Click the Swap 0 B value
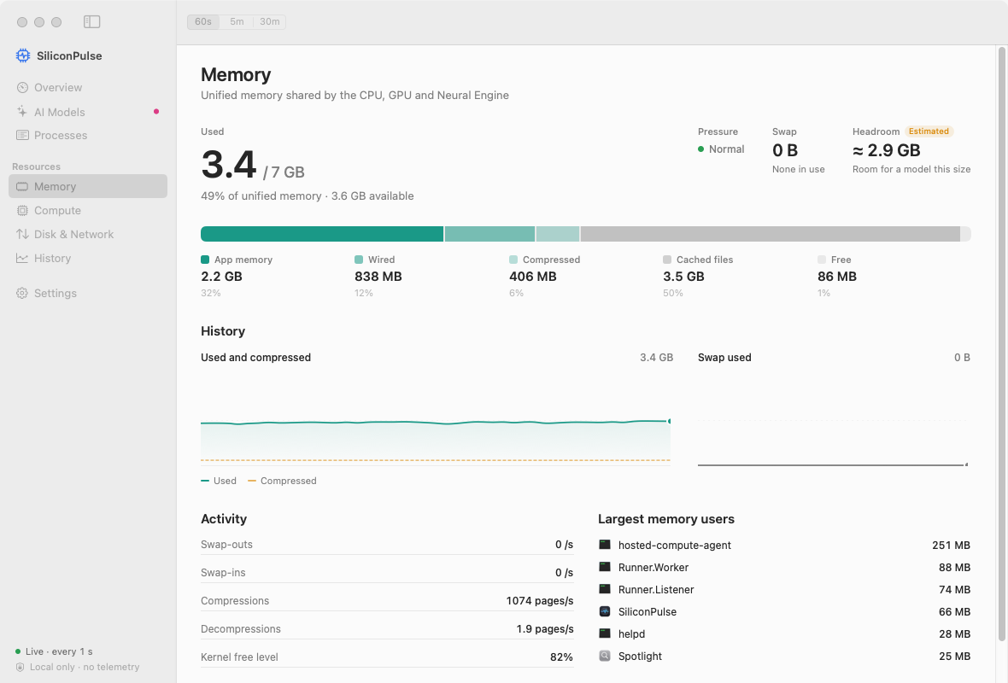1008x683 pixels. 785,150
